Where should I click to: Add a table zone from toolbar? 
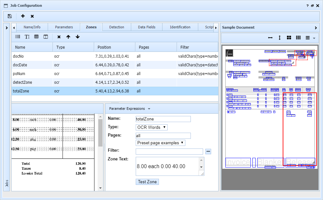(36, 37)
